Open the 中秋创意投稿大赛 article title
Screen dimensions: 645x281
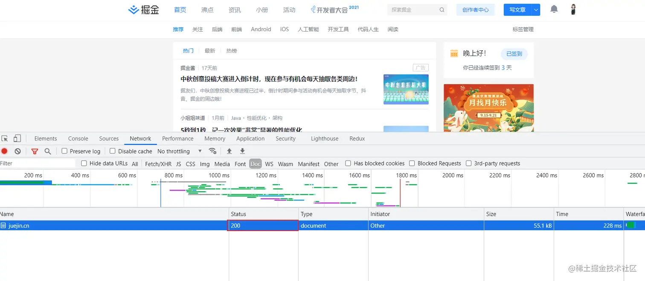point(269,79)
